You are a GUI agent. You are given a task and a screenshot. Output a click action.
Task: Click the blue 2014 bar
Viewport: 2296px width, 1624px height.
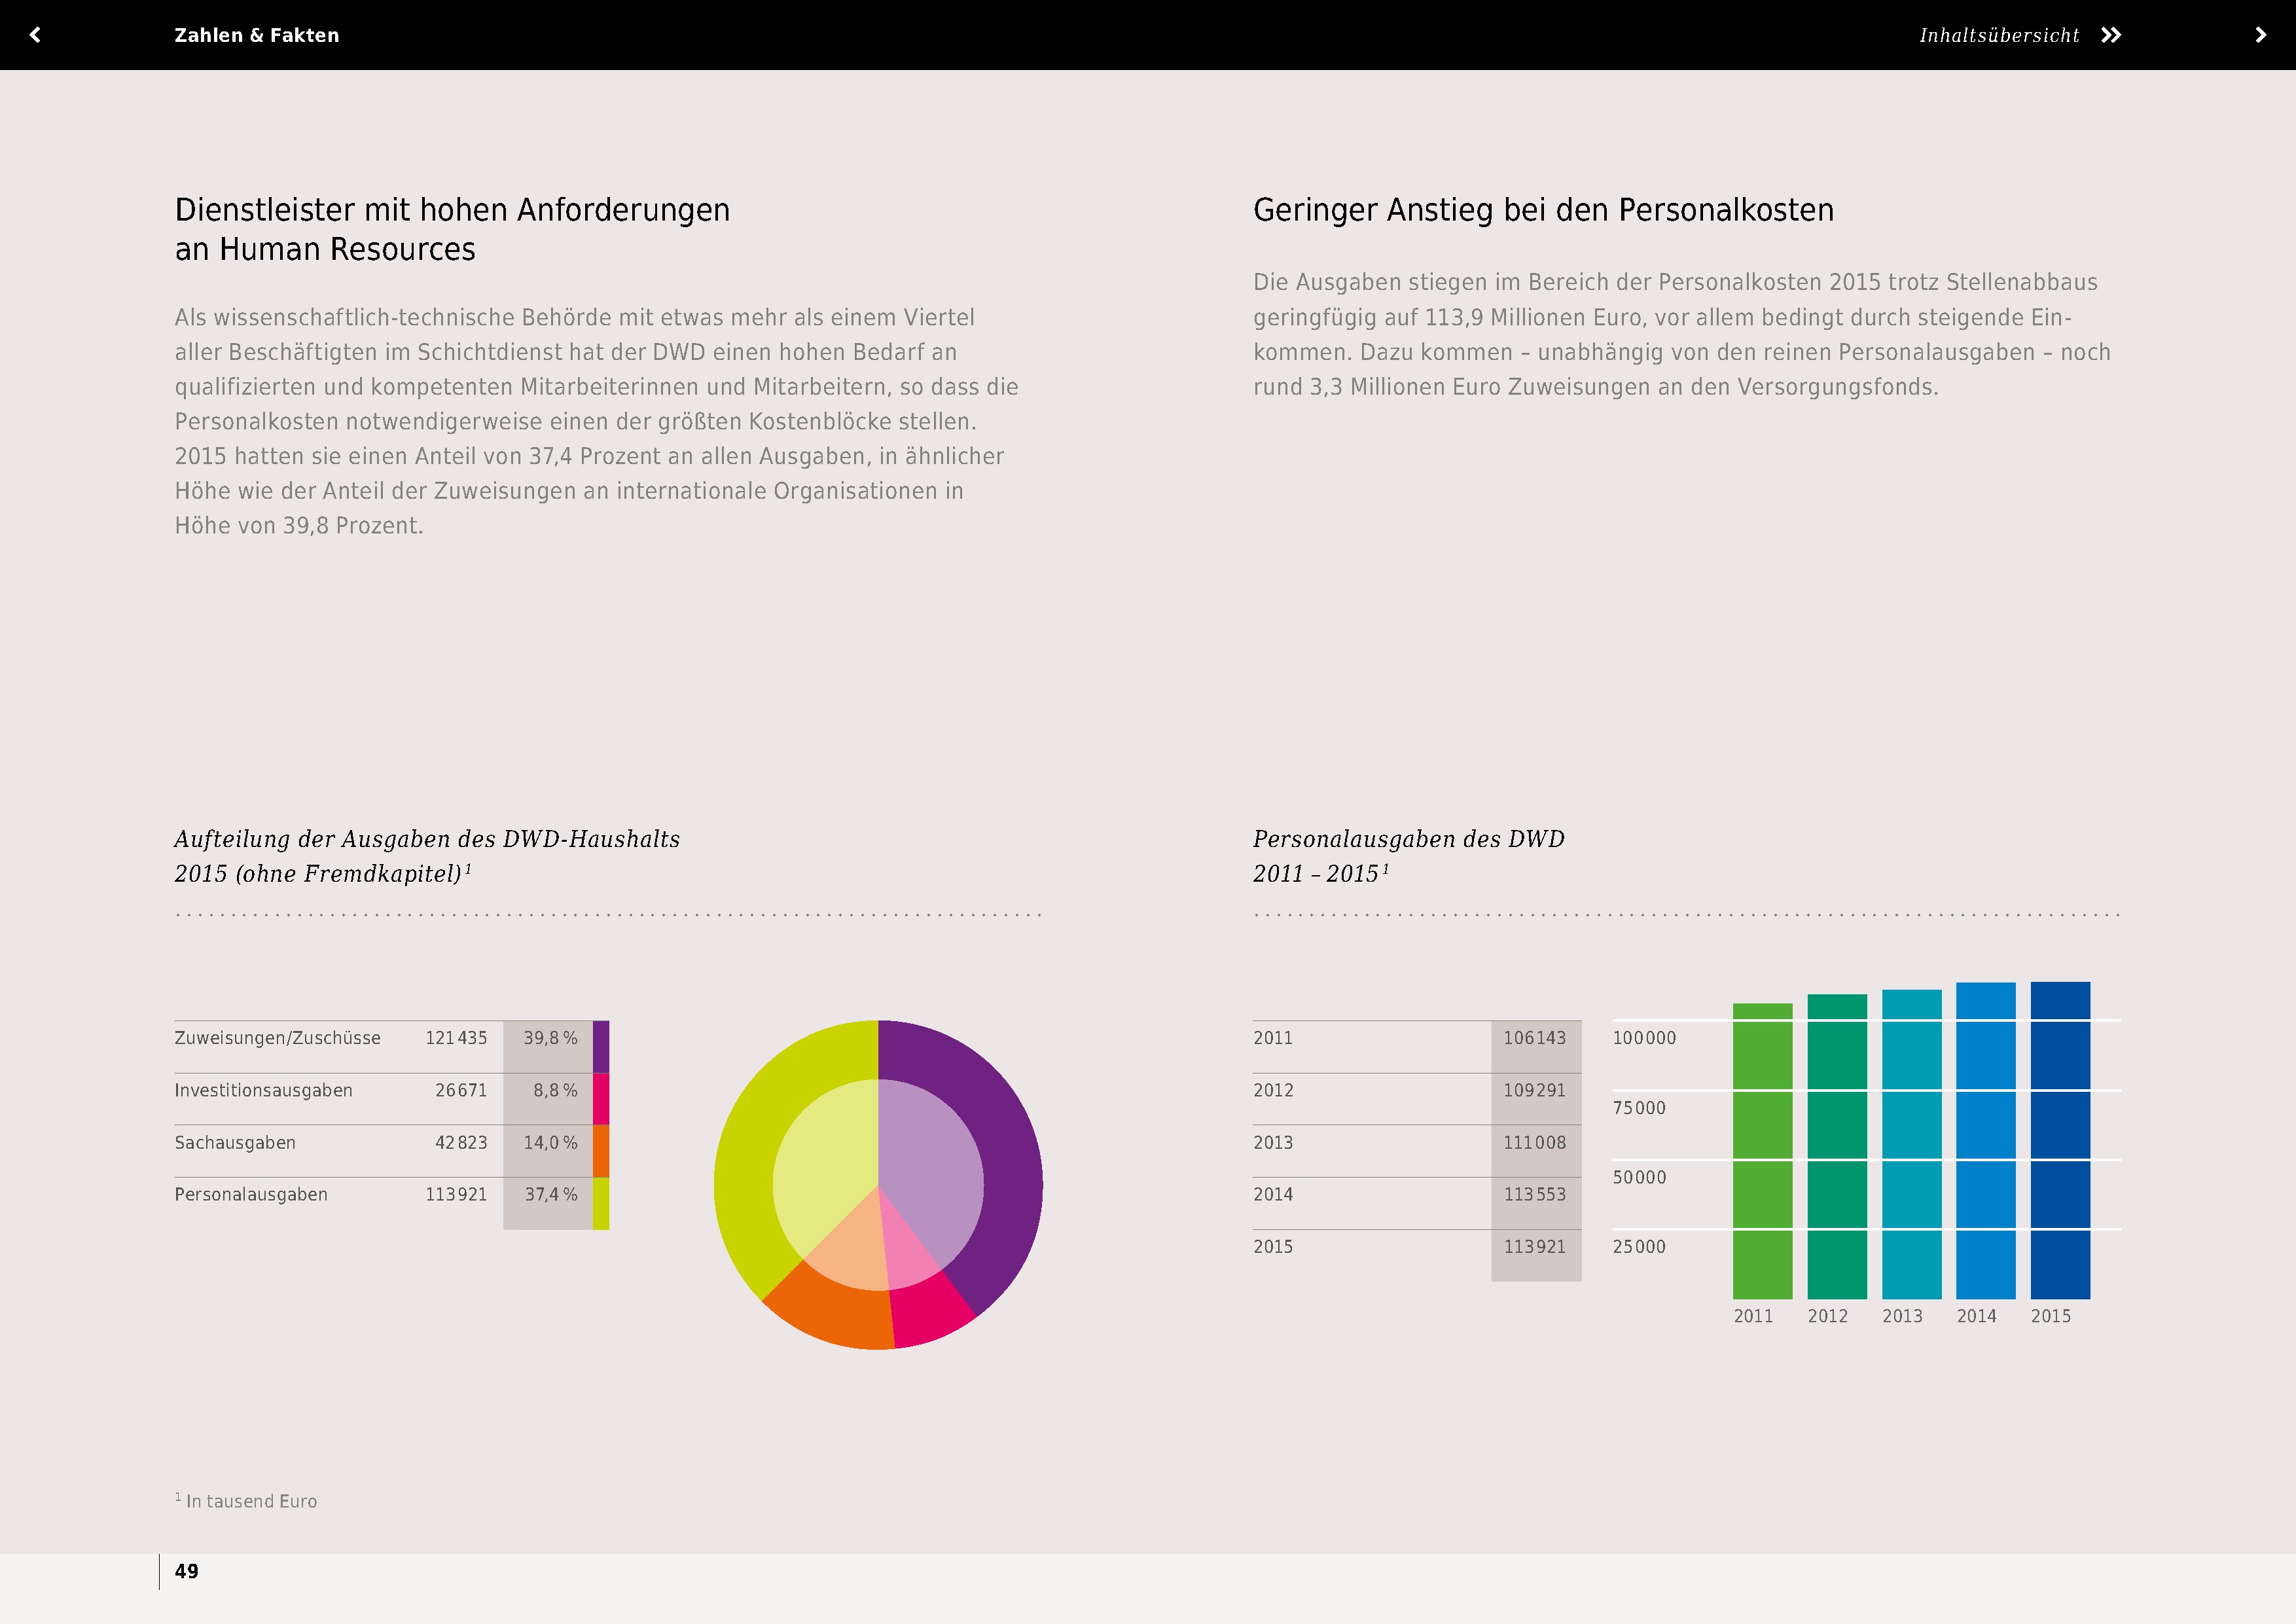tap(1985, 1141)
